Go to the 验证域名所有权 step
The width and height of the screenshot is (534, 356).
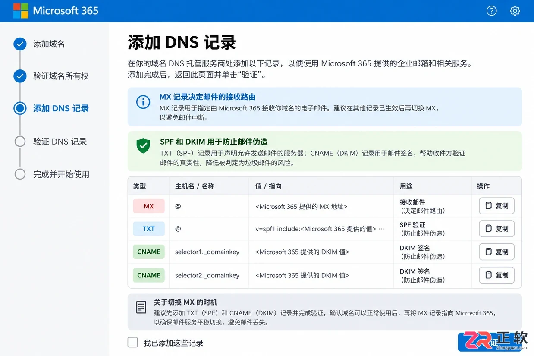coord(61,76)
